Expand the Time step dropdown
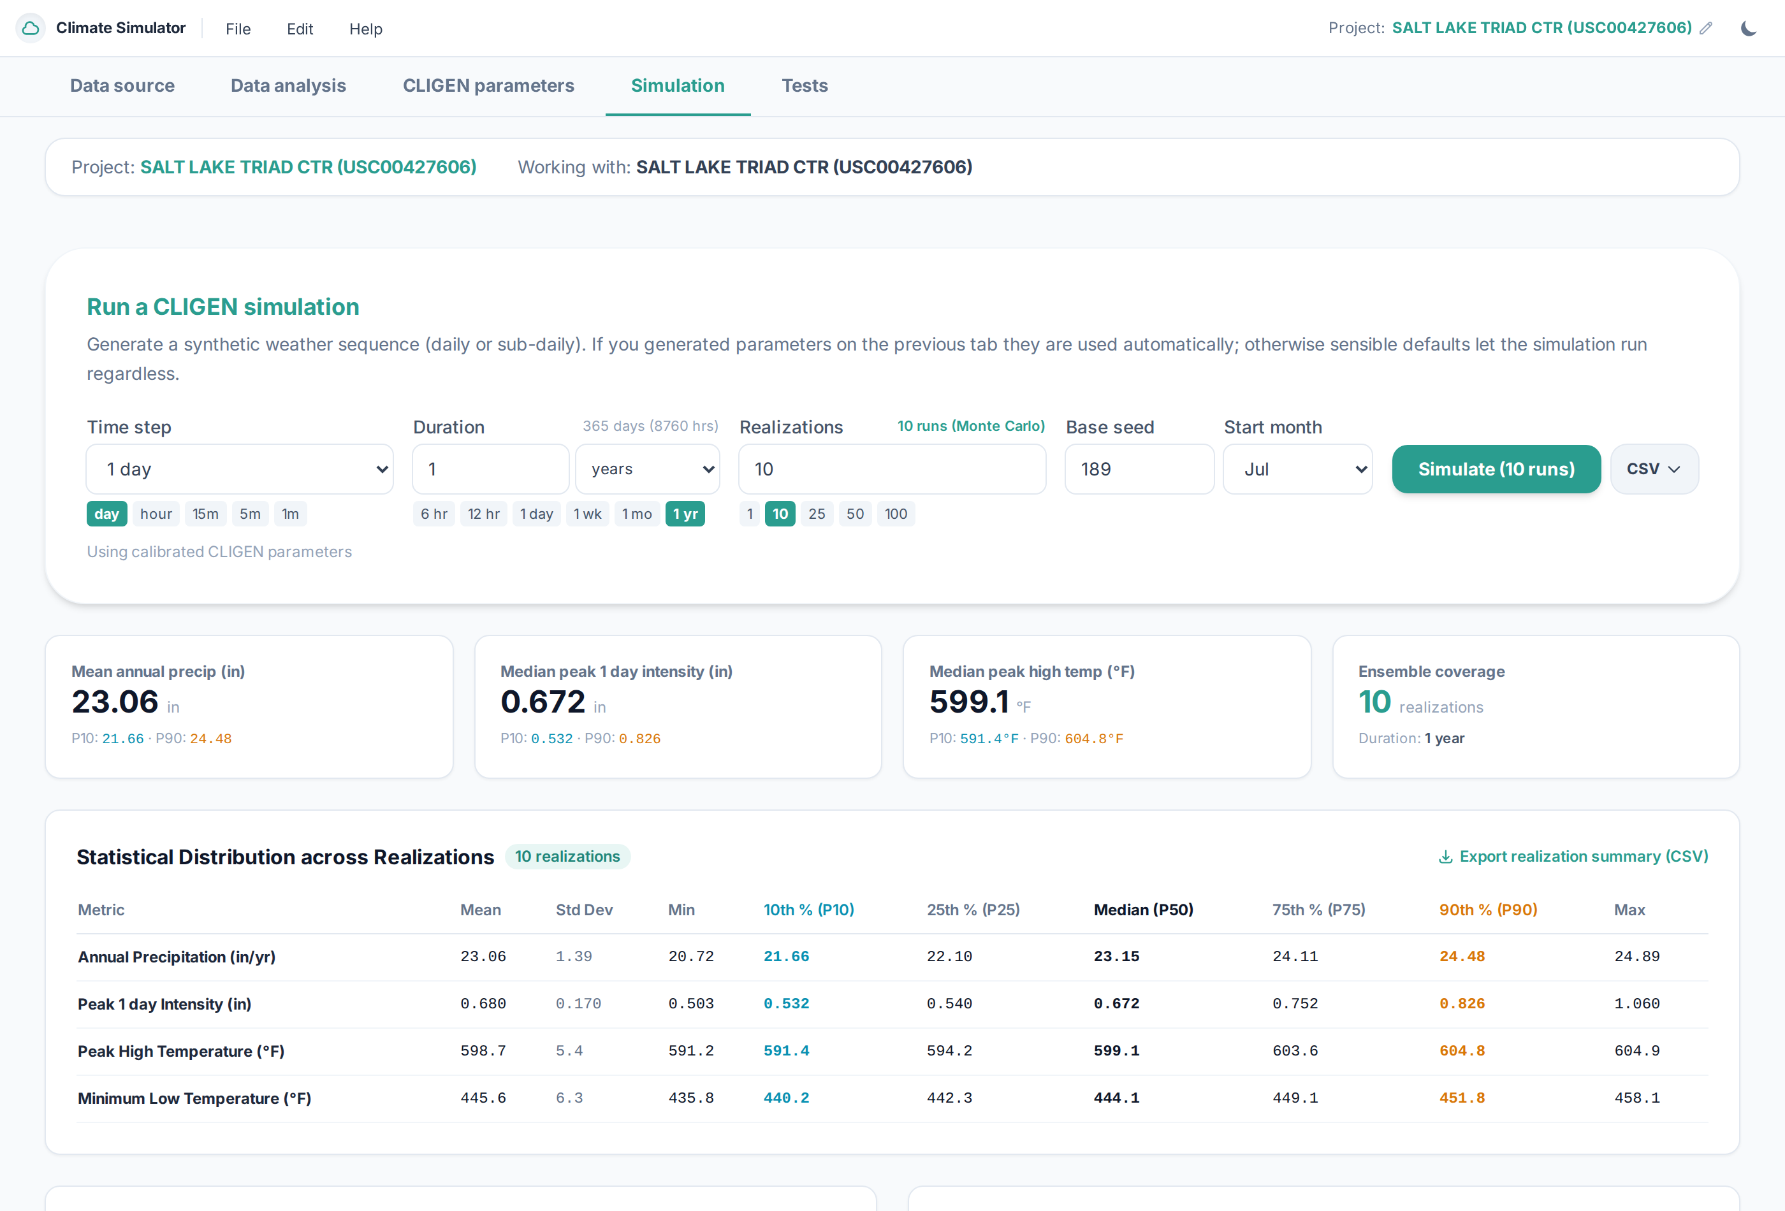This screenshot has width=1785, height=1211. click(240, 469)
